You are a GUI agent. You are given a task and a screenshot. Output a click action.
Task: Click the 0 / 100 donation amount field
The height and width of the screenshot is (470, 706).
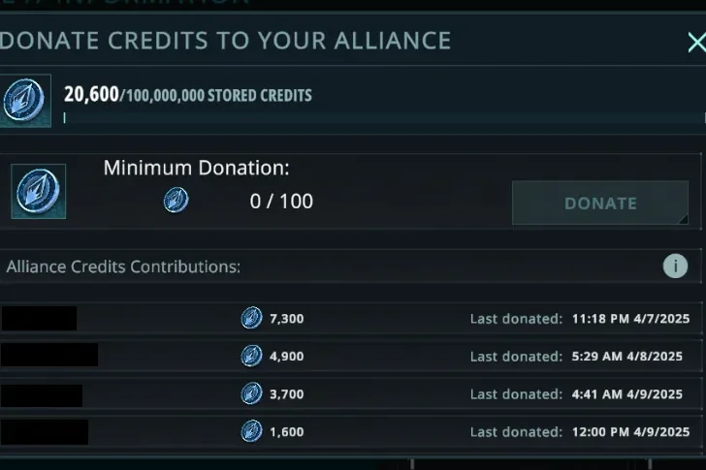click(281, 203)
